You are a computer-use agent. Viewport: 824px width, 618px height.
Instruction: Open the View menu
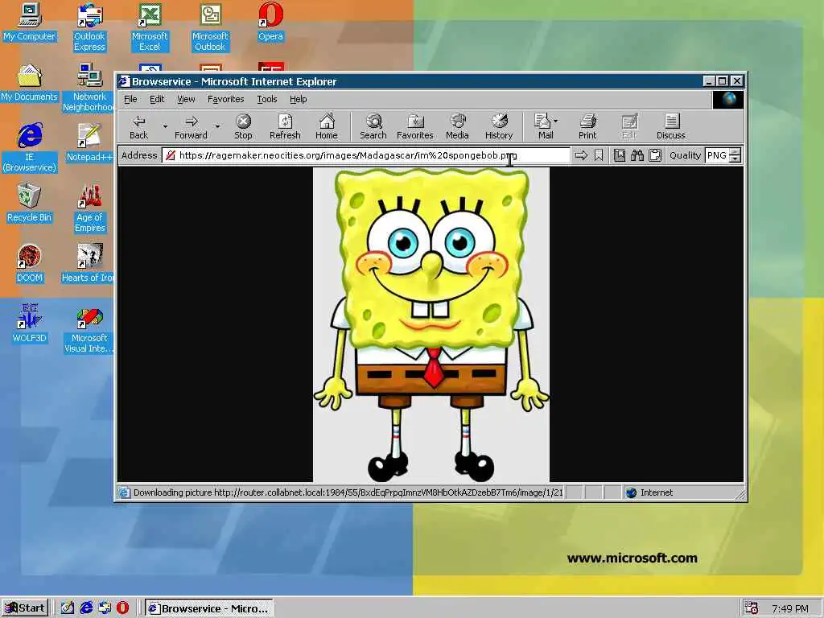pyautogui.click(x=186, y=99)
